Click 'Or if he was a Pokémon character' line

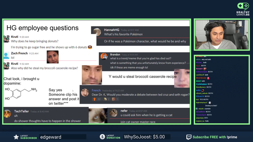(145, 41)
